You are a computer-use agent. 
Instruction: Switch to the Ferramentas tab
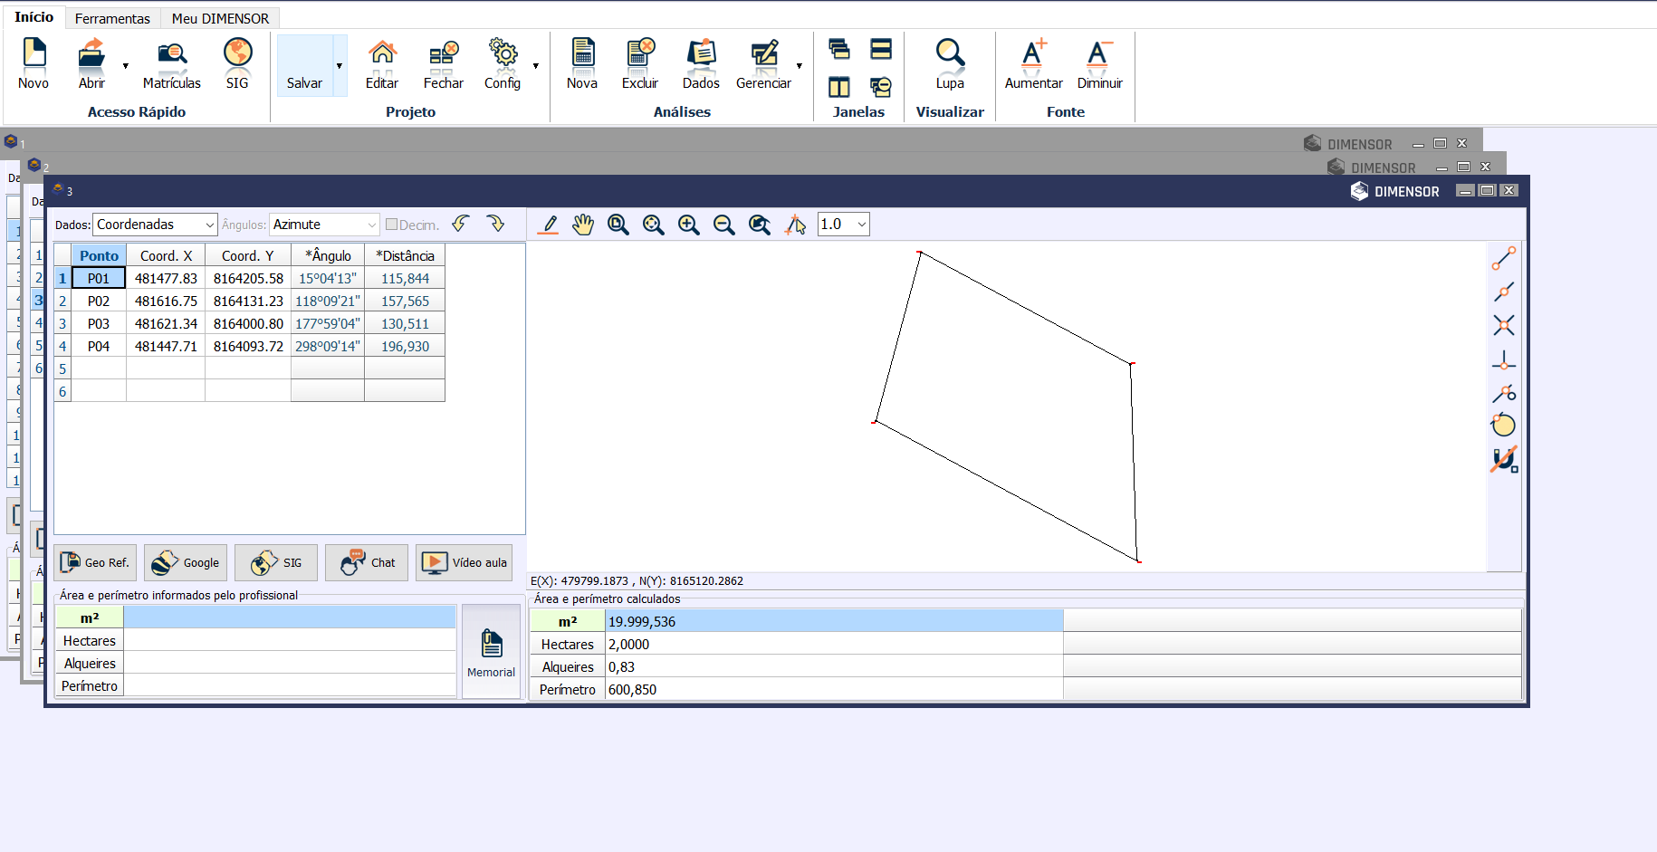coord(112,18)
